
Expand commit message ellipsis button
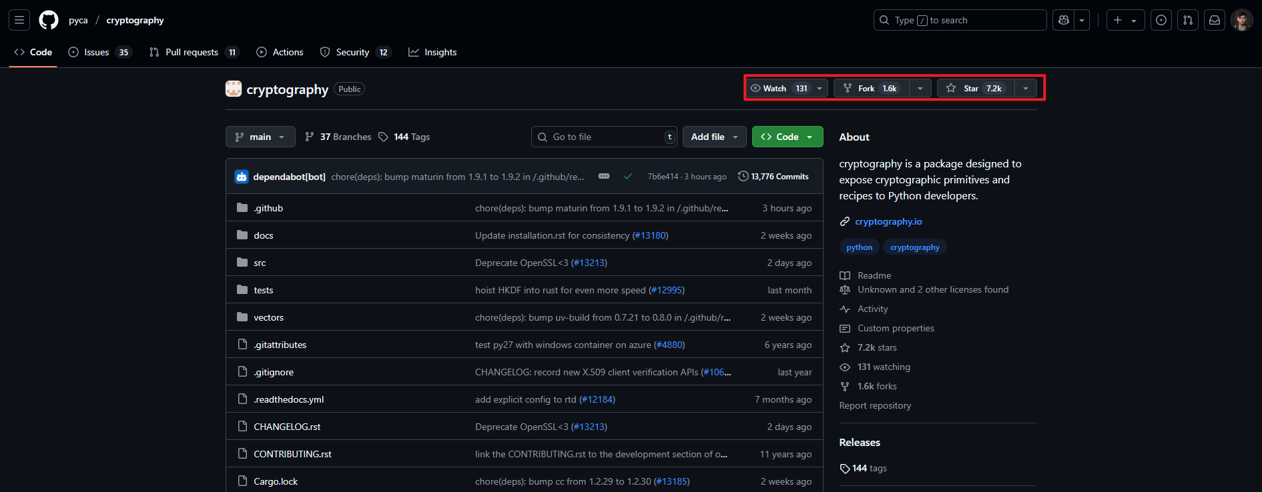click(604, 176)
